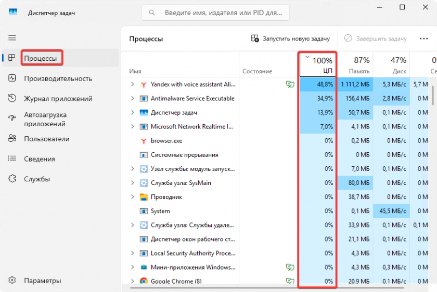Open Параметры settings gear

(x=12, y=281)
